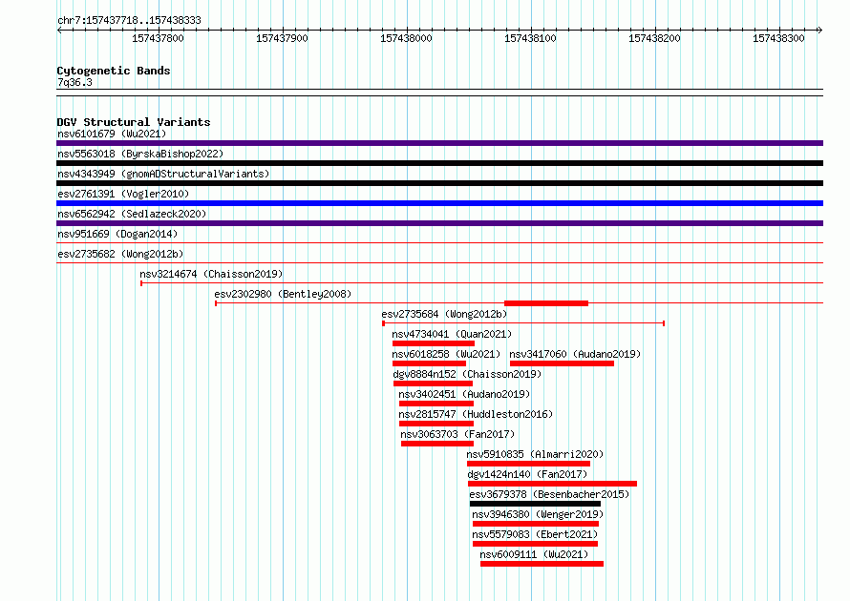Click the right arrow of the ruler

820,31
